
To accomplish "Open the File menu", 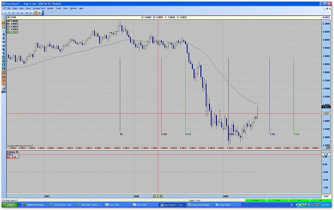I will point(9,9).
